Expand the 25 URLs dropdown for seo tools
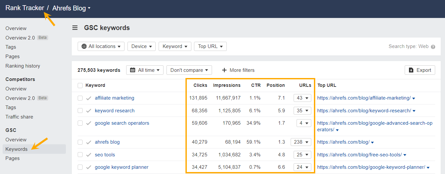Viewport: 445px width, 174px height. coord(302,155)
